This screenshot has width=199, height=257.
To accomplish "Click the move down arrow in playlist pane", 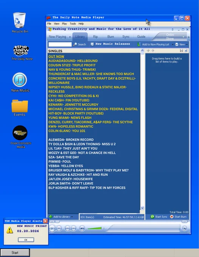I will [153, 51].
